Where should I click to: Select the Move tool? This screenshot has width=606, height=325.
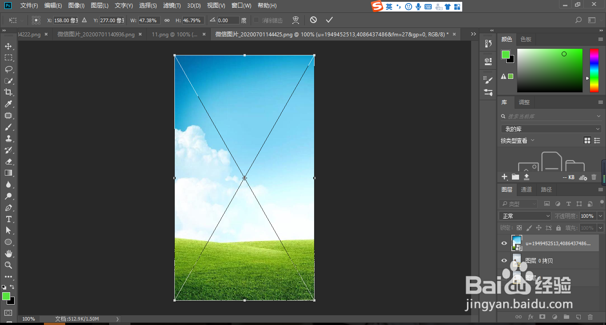pos(8,46)
